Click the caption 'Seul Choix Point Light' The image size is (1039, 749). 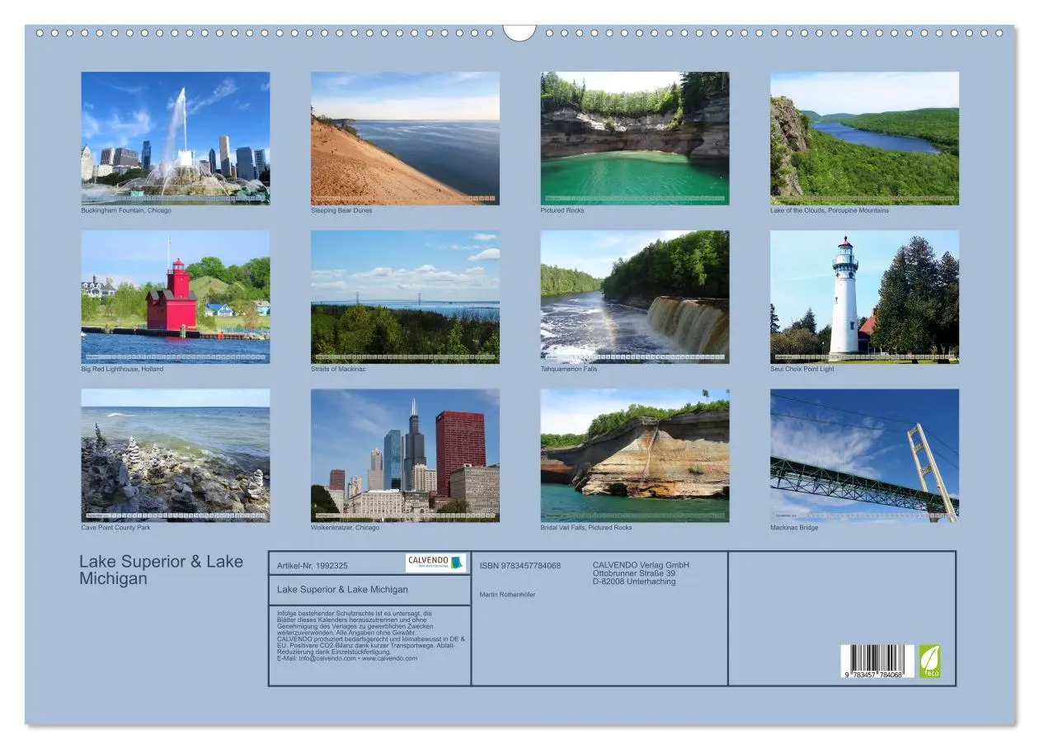tap(802, 369)
